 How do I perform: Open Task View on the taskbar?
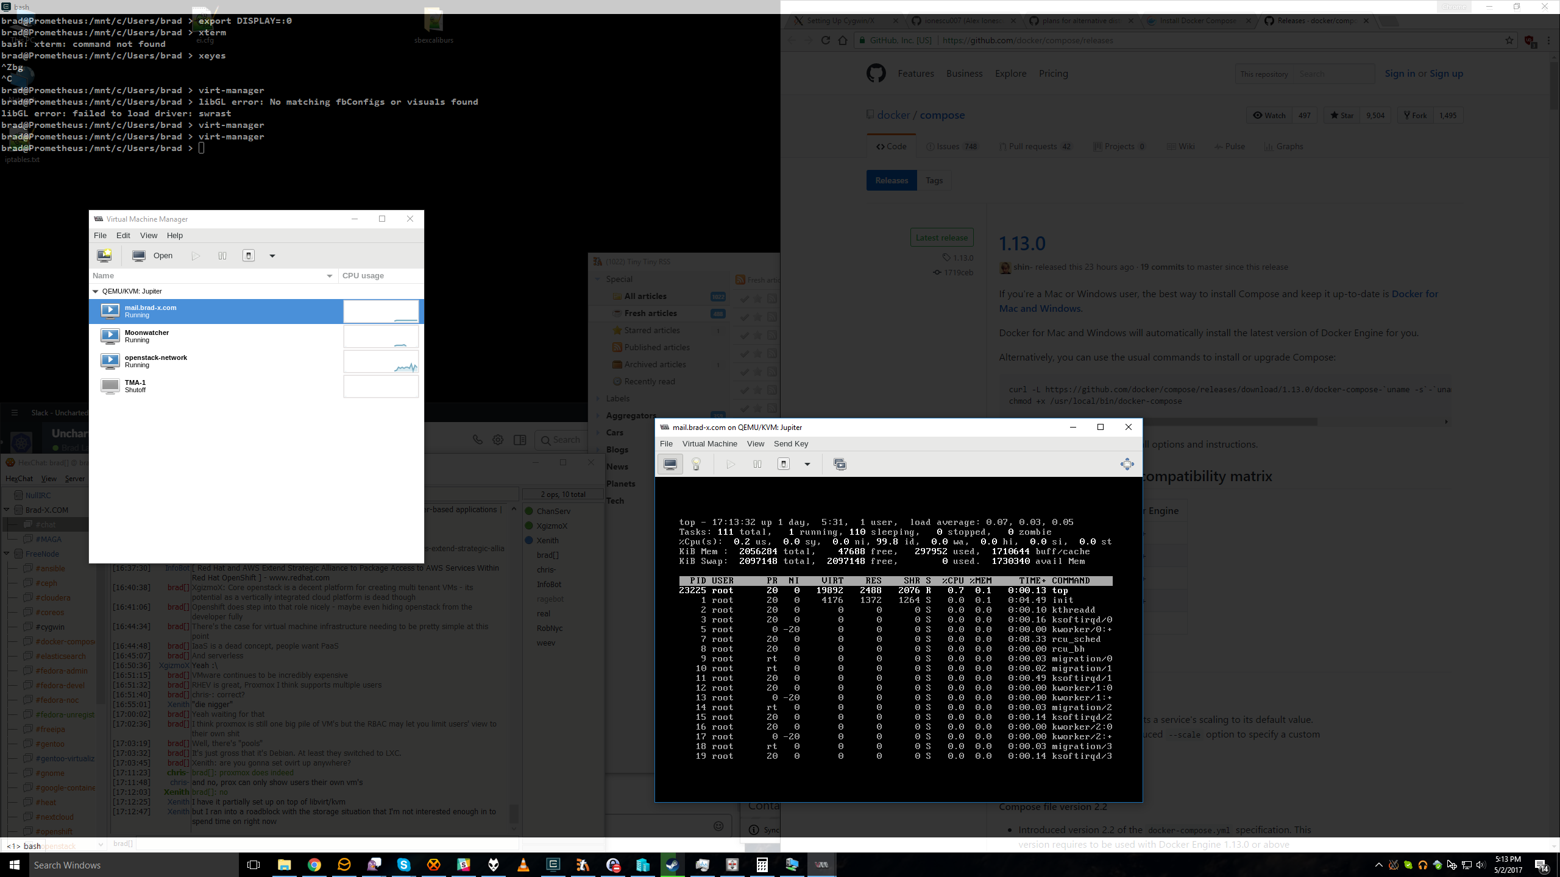tap(253, 865)
